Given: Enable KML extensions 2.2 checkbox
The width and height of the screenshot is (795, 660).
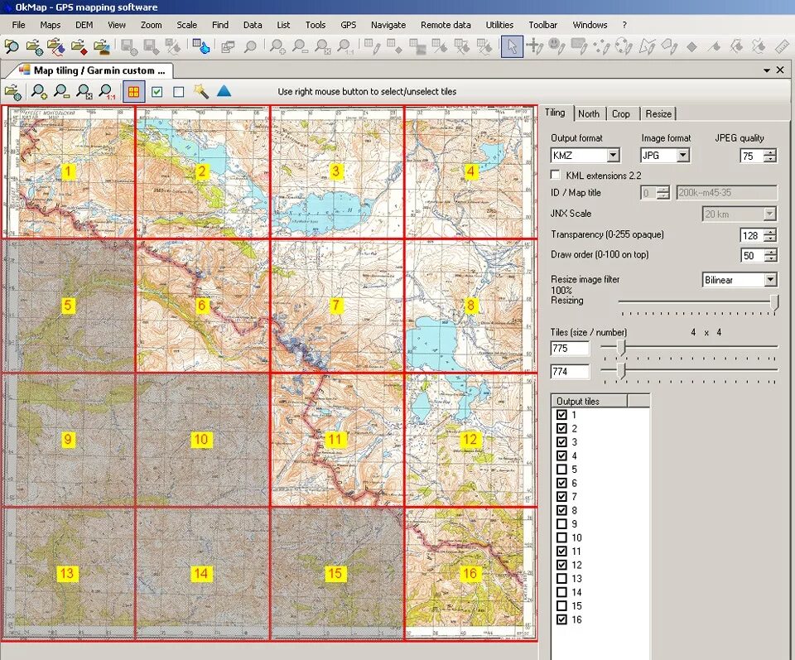Looking at the screenshot, I should (x=556, y=175).
